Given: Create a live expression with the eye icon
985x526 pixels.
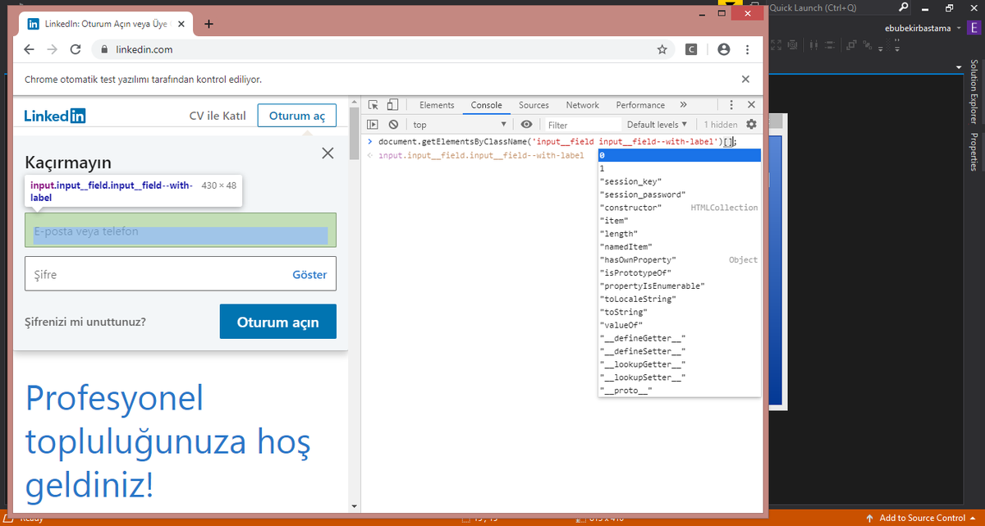Looking at the screenshot, I should 525,124.
